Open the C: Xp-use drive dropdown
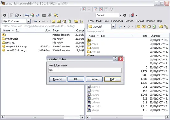The height and width of the screenshot is (120, 170). pos(28,21)
